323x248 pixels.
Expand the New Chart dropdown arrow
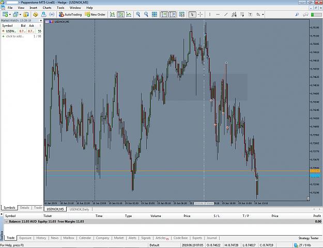click(10, 14)
